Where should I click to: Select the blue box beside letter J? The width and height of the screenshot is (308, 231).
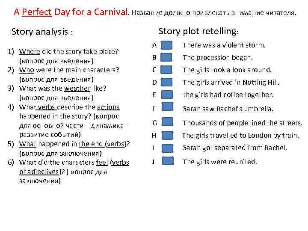click(x=168, y=162)
